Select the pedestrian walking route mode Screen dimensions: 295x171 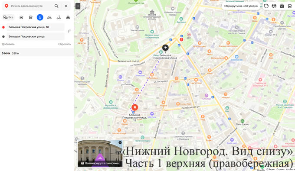[x=40, y=17]
